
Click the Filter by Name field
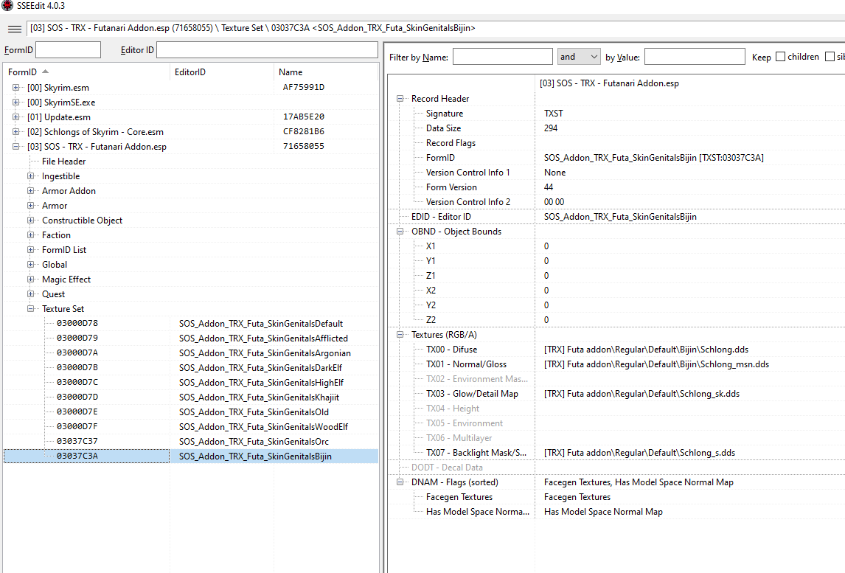pos(502,57)
